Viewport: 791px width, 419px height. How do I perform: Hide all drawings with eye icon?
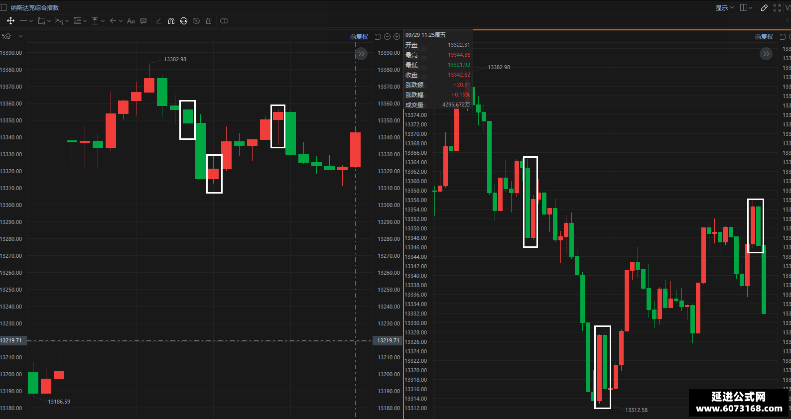(196, 21)
